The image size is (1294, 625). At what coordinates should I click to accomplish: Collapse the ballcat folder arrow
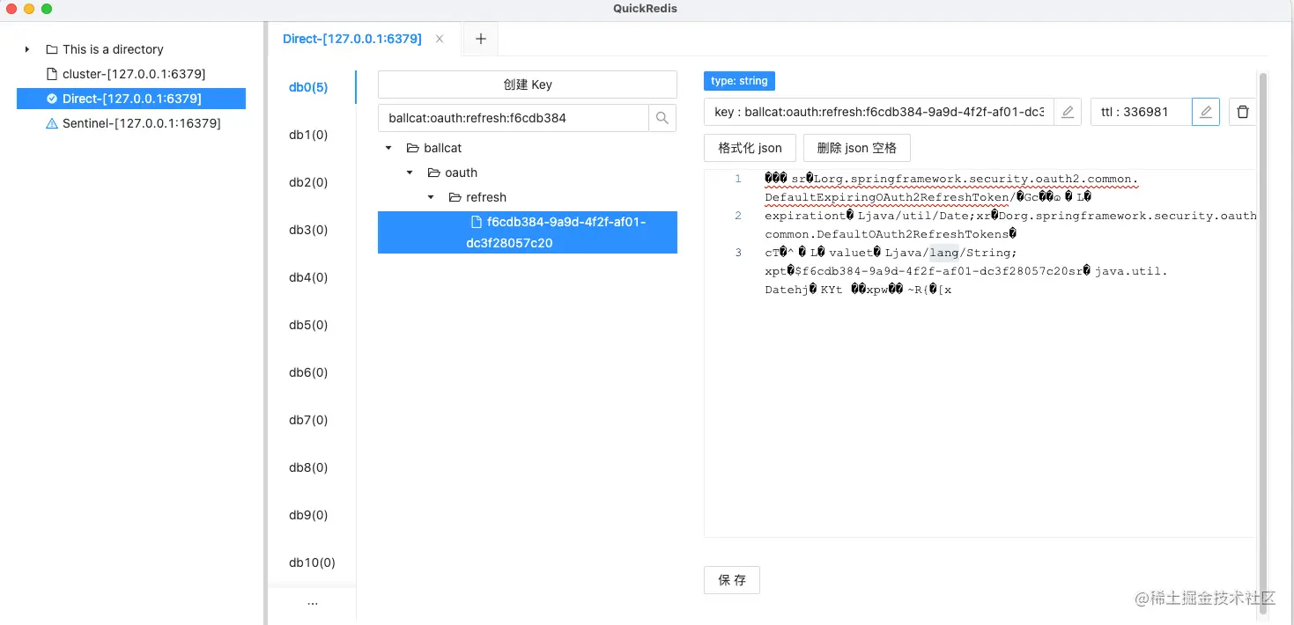(x=388, y=148)
